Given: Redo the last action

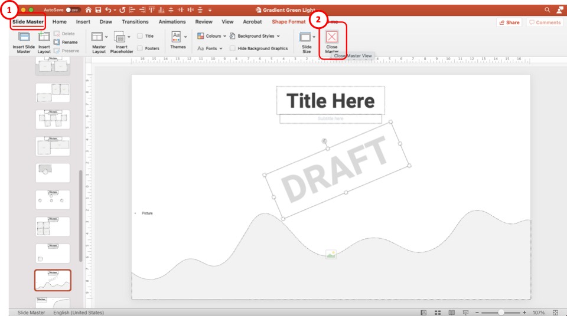Looking at the screenshot, I should tap(123, 10).
